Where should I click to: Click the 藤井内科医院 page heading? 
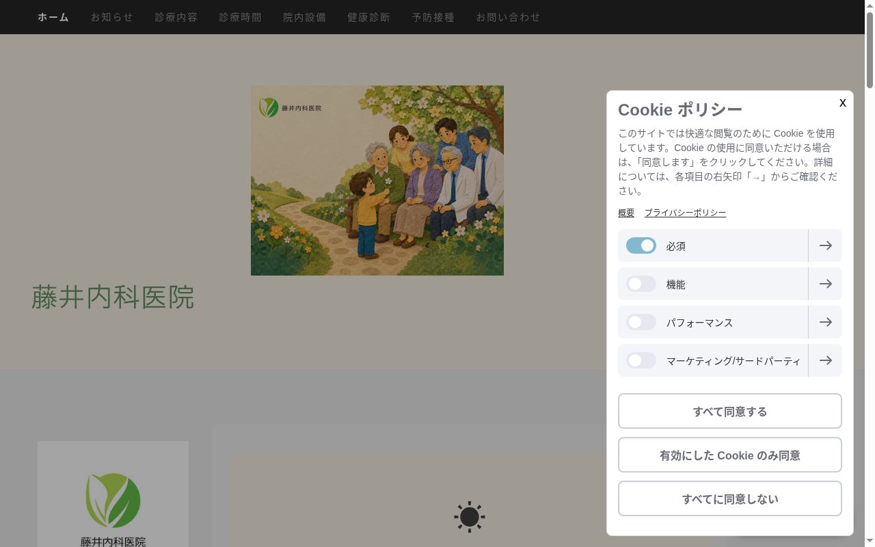(x=113, y=297)
